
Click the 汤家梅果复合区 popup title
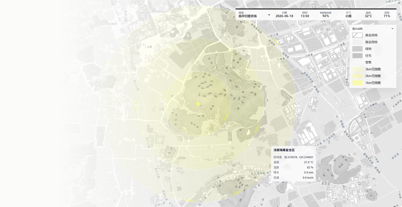[284, 150]
